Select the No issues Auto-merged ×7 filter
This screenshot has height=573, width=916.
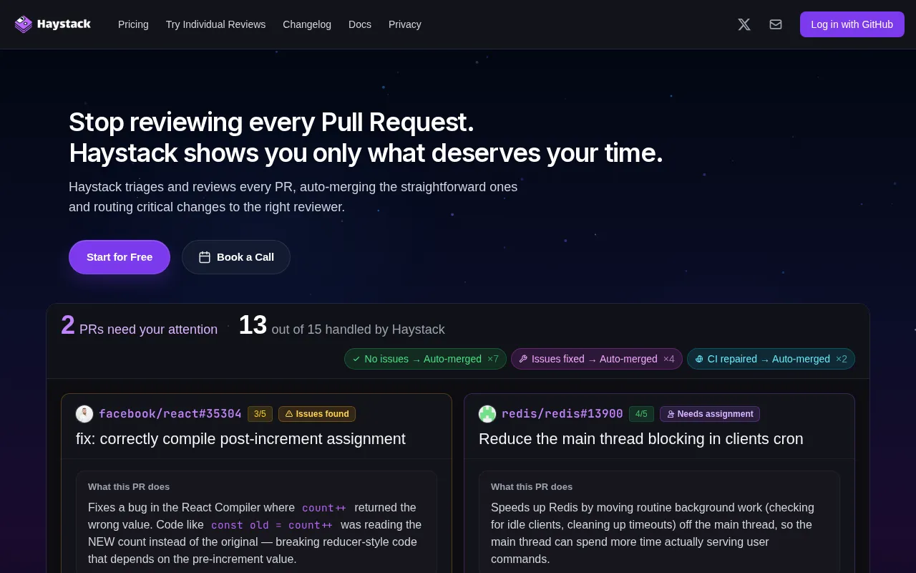[x=425, y=359]
